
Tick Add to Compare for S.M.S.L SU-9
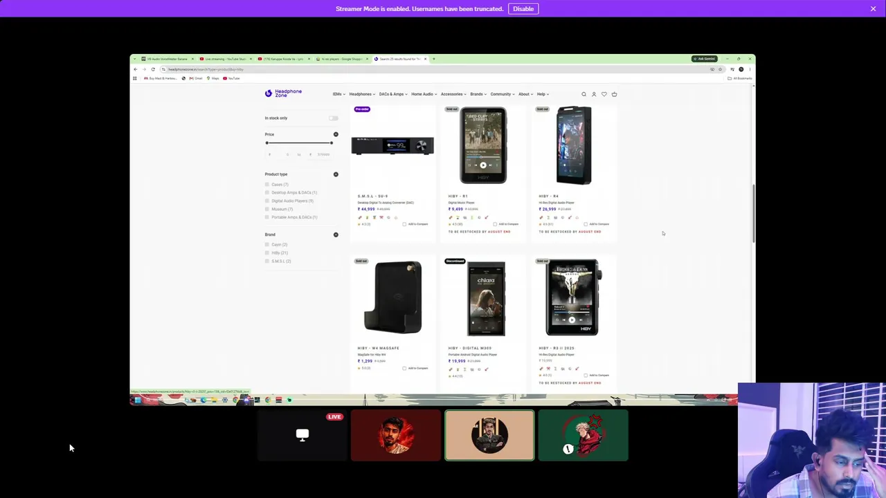click(x=405, y=224)
